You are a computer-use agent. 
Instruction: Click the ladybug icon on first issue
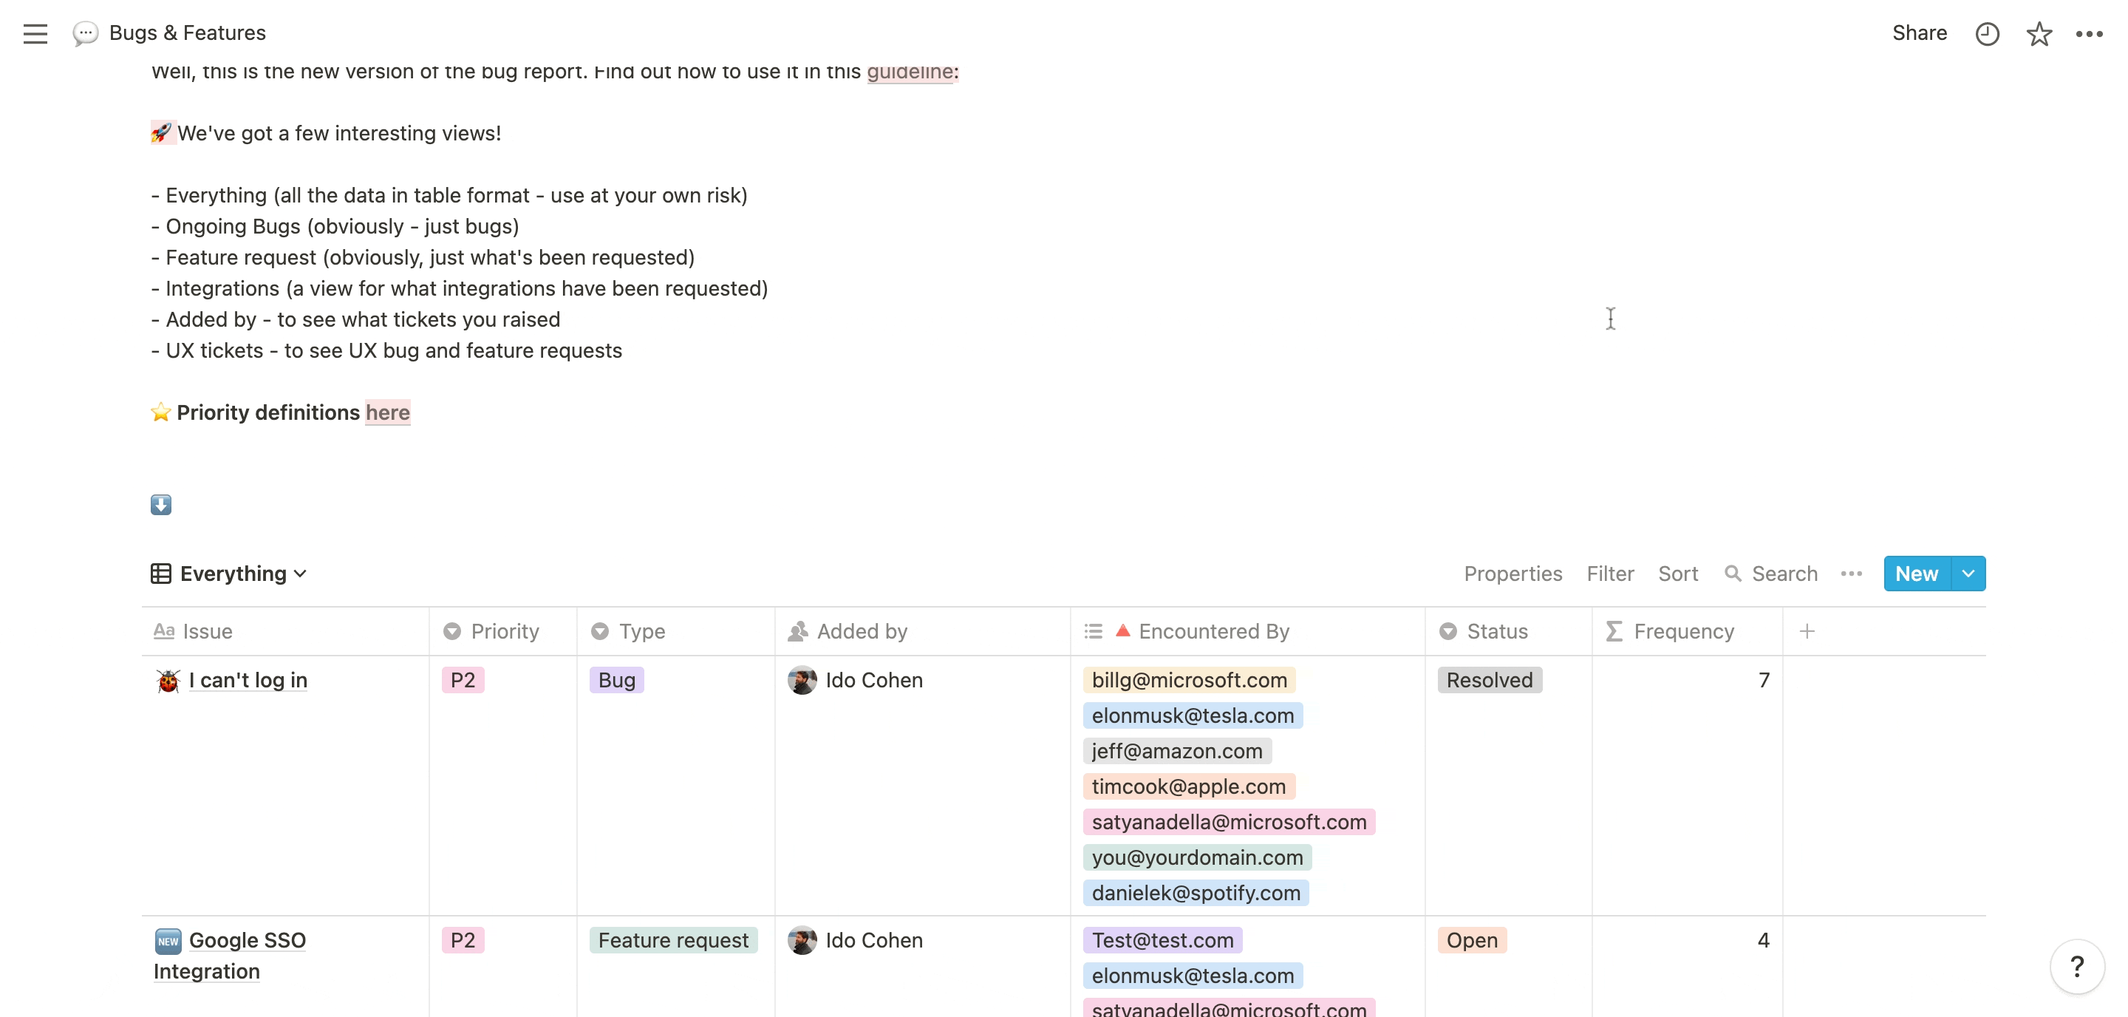click(x=168, y=681)
